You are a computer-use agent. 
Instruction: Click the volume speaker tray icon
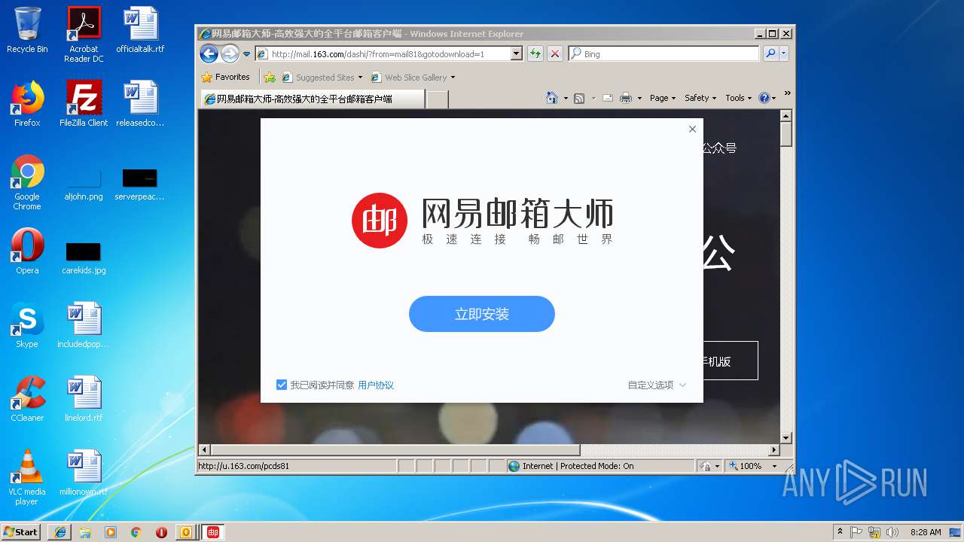[892, 531]
